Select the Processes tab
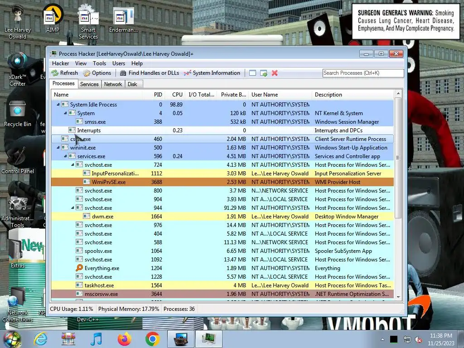Screen dimensions: 464x348 tap(63, 83)
